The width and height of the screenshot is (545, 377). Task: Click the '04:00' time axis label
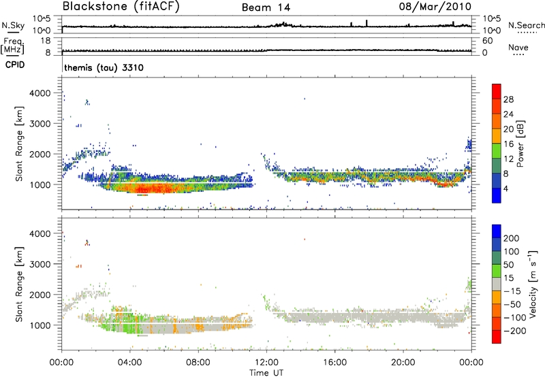pyautogui.click(x=130, y=363)
